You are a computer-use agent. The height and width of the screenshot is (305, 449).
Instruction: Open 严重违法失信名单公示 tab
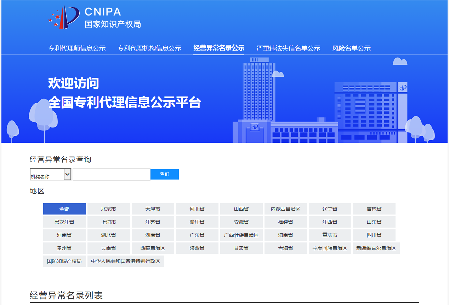pyautogui.click(x=288, y=48)
